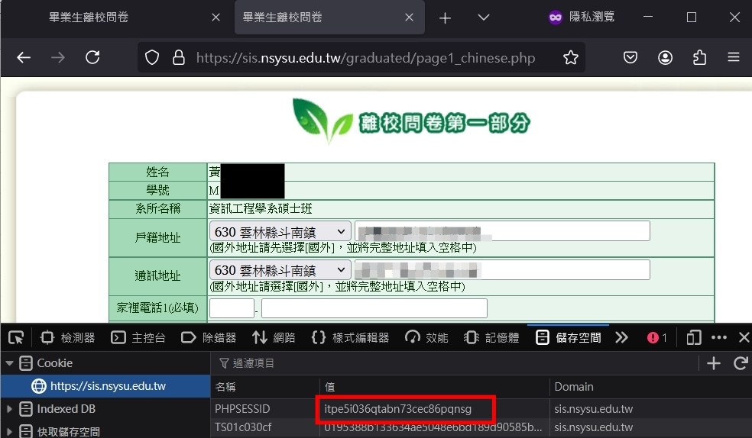Screen dimensions: 752x438
Task: Open the 除錯器 debugger panel
Action: tap(209, 338)
